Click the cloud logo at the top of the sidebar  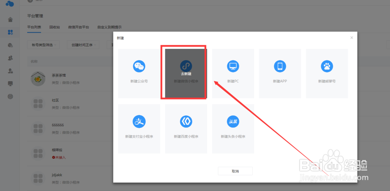click(x=10, y=4)
